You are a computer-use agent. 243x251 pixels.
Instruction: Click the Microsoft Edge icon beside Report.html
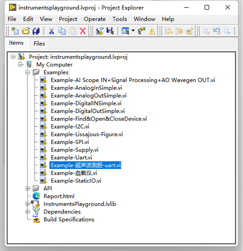(x=36, y=196)
